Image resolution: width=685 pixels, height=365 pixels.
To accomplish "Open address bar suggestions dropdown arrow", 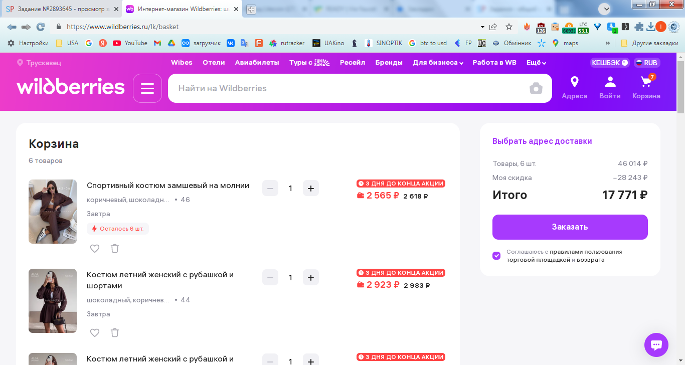I will [482, 27].
